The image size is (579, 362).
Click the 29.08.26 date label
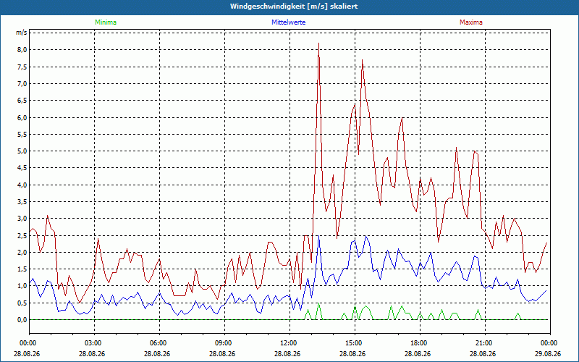pos(548,353)
